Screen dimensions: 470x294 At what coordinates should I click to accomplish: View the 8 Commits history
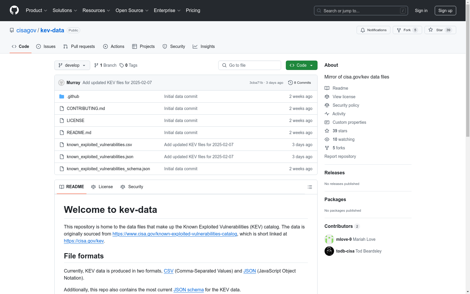pyautogui.click(x=300, y=83)
